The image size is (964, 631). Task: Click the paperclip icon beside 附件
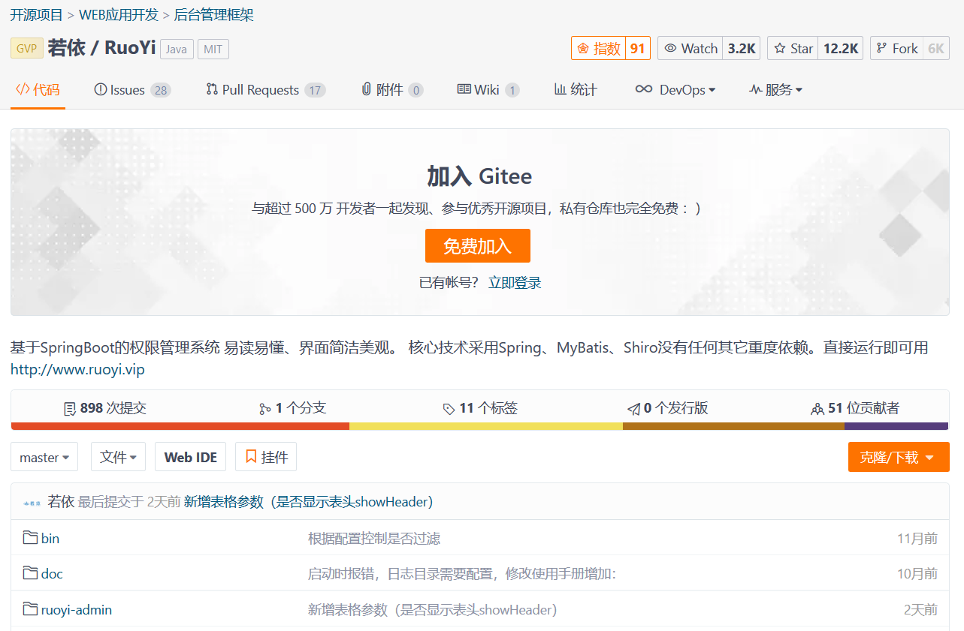click(367, 89)
